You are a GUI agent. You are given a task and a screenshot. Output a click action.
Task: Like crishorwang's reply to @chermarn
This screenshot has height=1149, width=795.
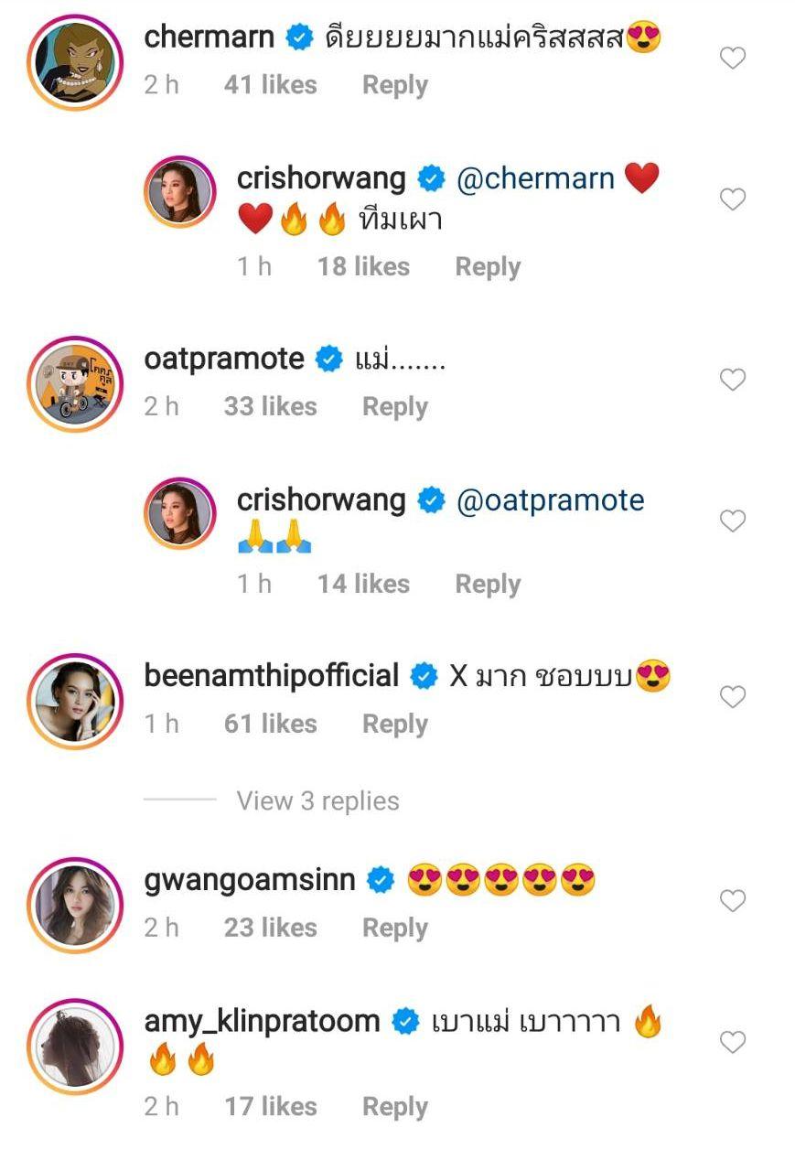[733, 199]
